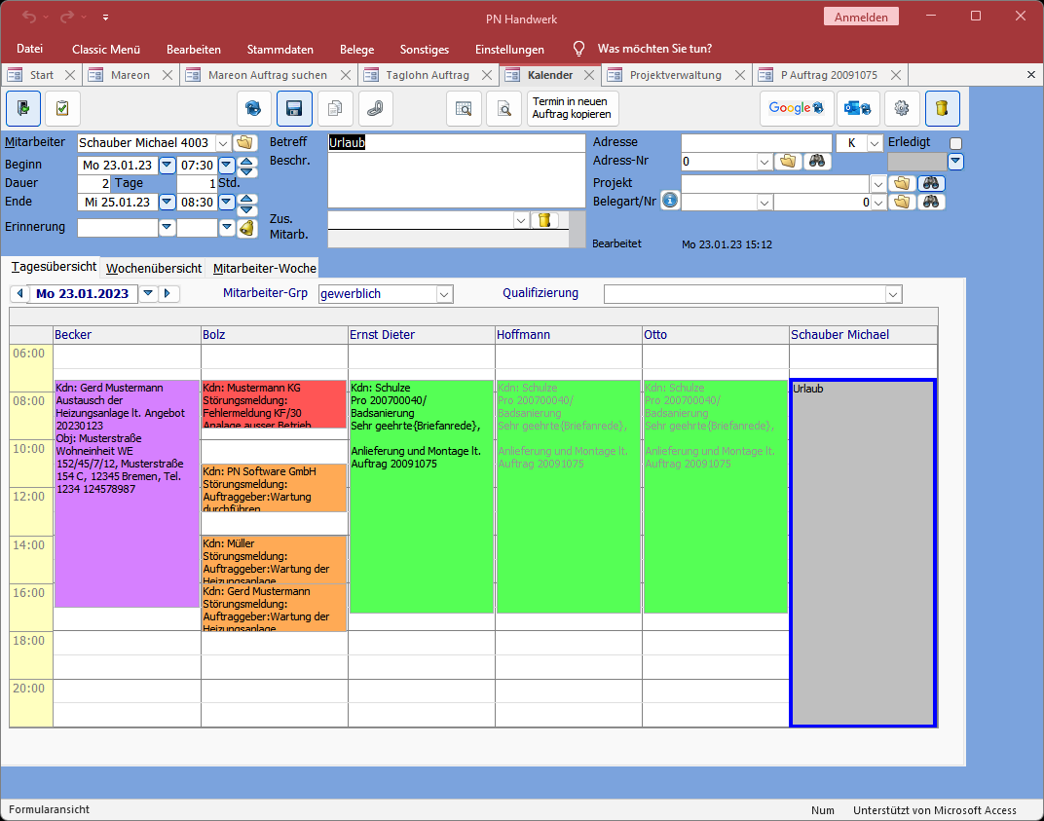Switch to the Wochenübersicht tab
This screenshot has height=821, width=1044.
tap(154, 268)
